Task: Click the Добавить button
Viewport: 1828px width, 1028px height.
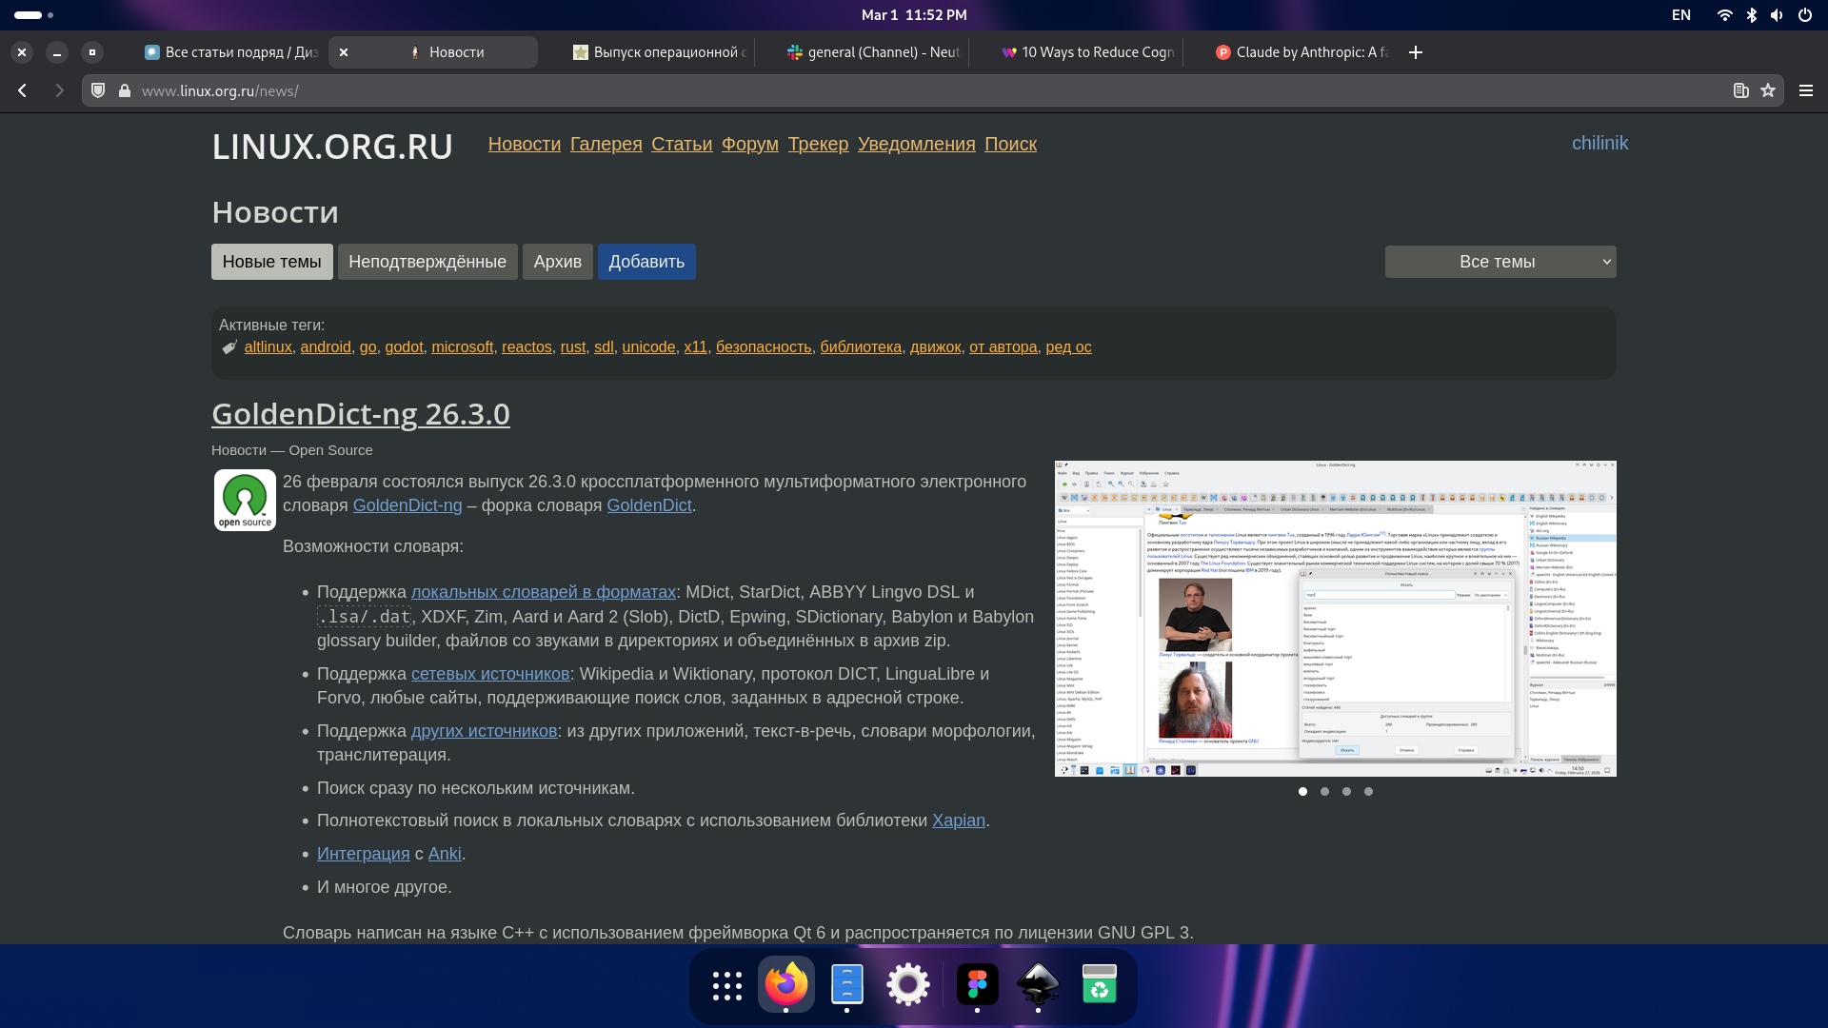Action: (646, 262)
